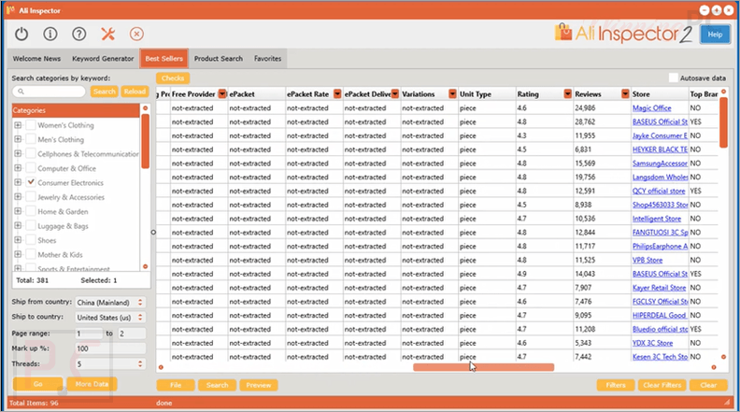The image size is (740, 412).
Task: Open Rating column filter icon
Action: (567, 94)
